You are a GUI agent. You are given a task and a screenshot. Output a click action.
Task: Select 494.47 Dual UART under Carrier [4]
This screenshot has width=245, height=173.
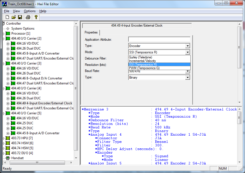pos(45,108)
